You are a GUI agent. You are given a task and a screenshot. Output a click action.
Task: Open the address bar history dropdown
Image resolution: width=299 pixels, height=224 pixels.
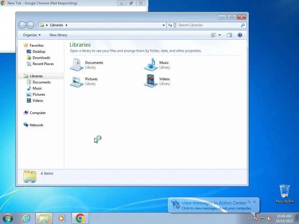click(x=164, y=25)
